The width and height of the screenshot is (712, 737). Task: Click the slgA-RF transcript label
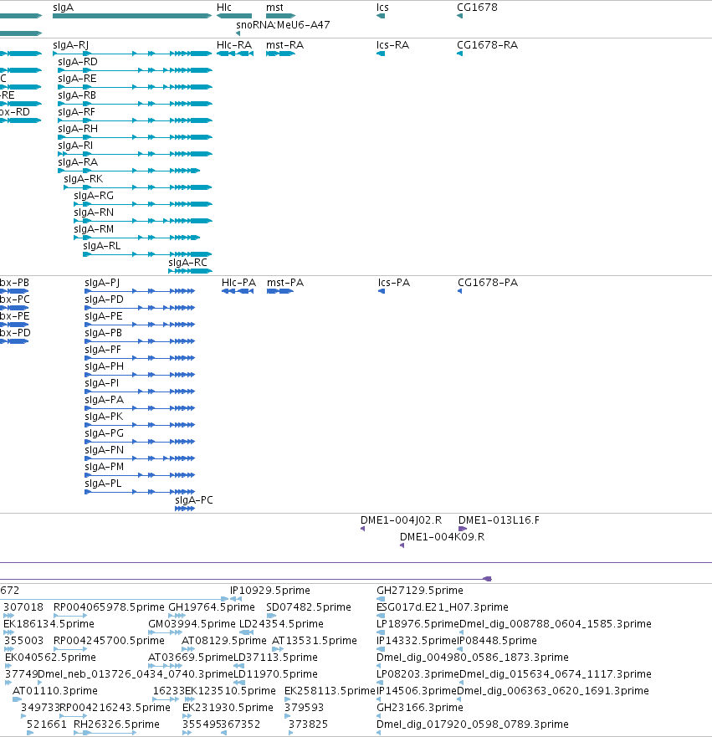pyautogui.click(x=76, y=112)
